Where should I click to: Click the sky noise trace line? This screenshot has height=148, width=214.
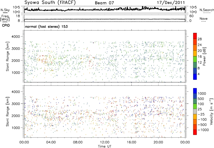(x=105, y=10)
